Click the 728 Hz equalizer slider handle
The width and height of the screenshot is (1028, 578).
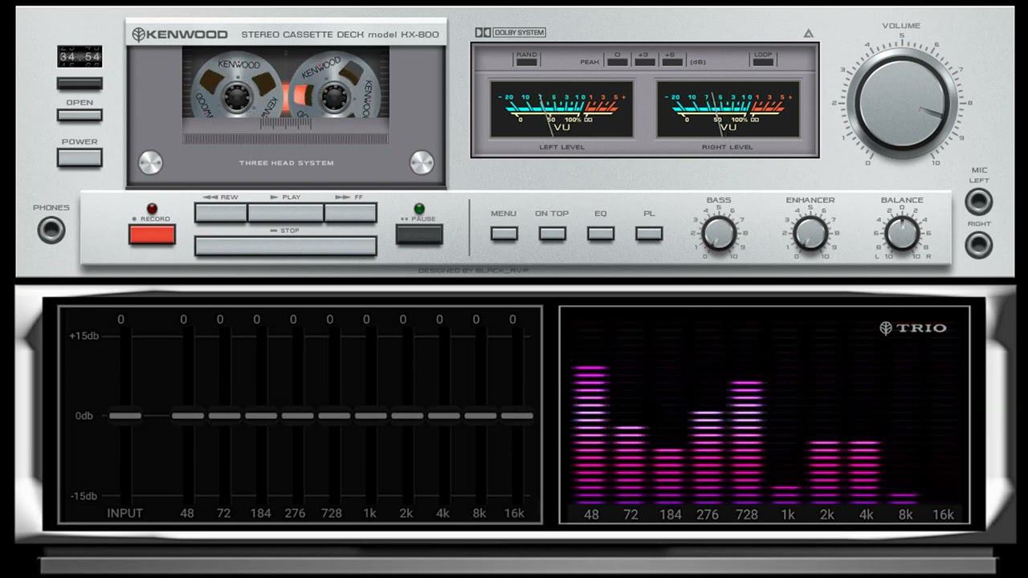pos(334,416)
